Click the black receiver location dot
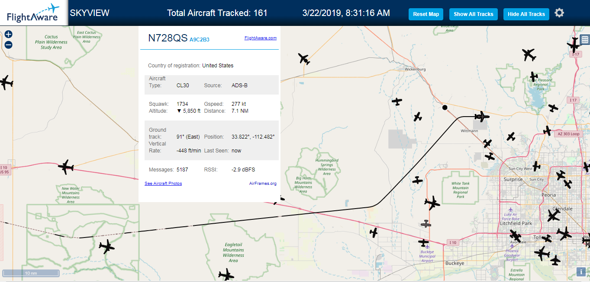 click(445, 108)
